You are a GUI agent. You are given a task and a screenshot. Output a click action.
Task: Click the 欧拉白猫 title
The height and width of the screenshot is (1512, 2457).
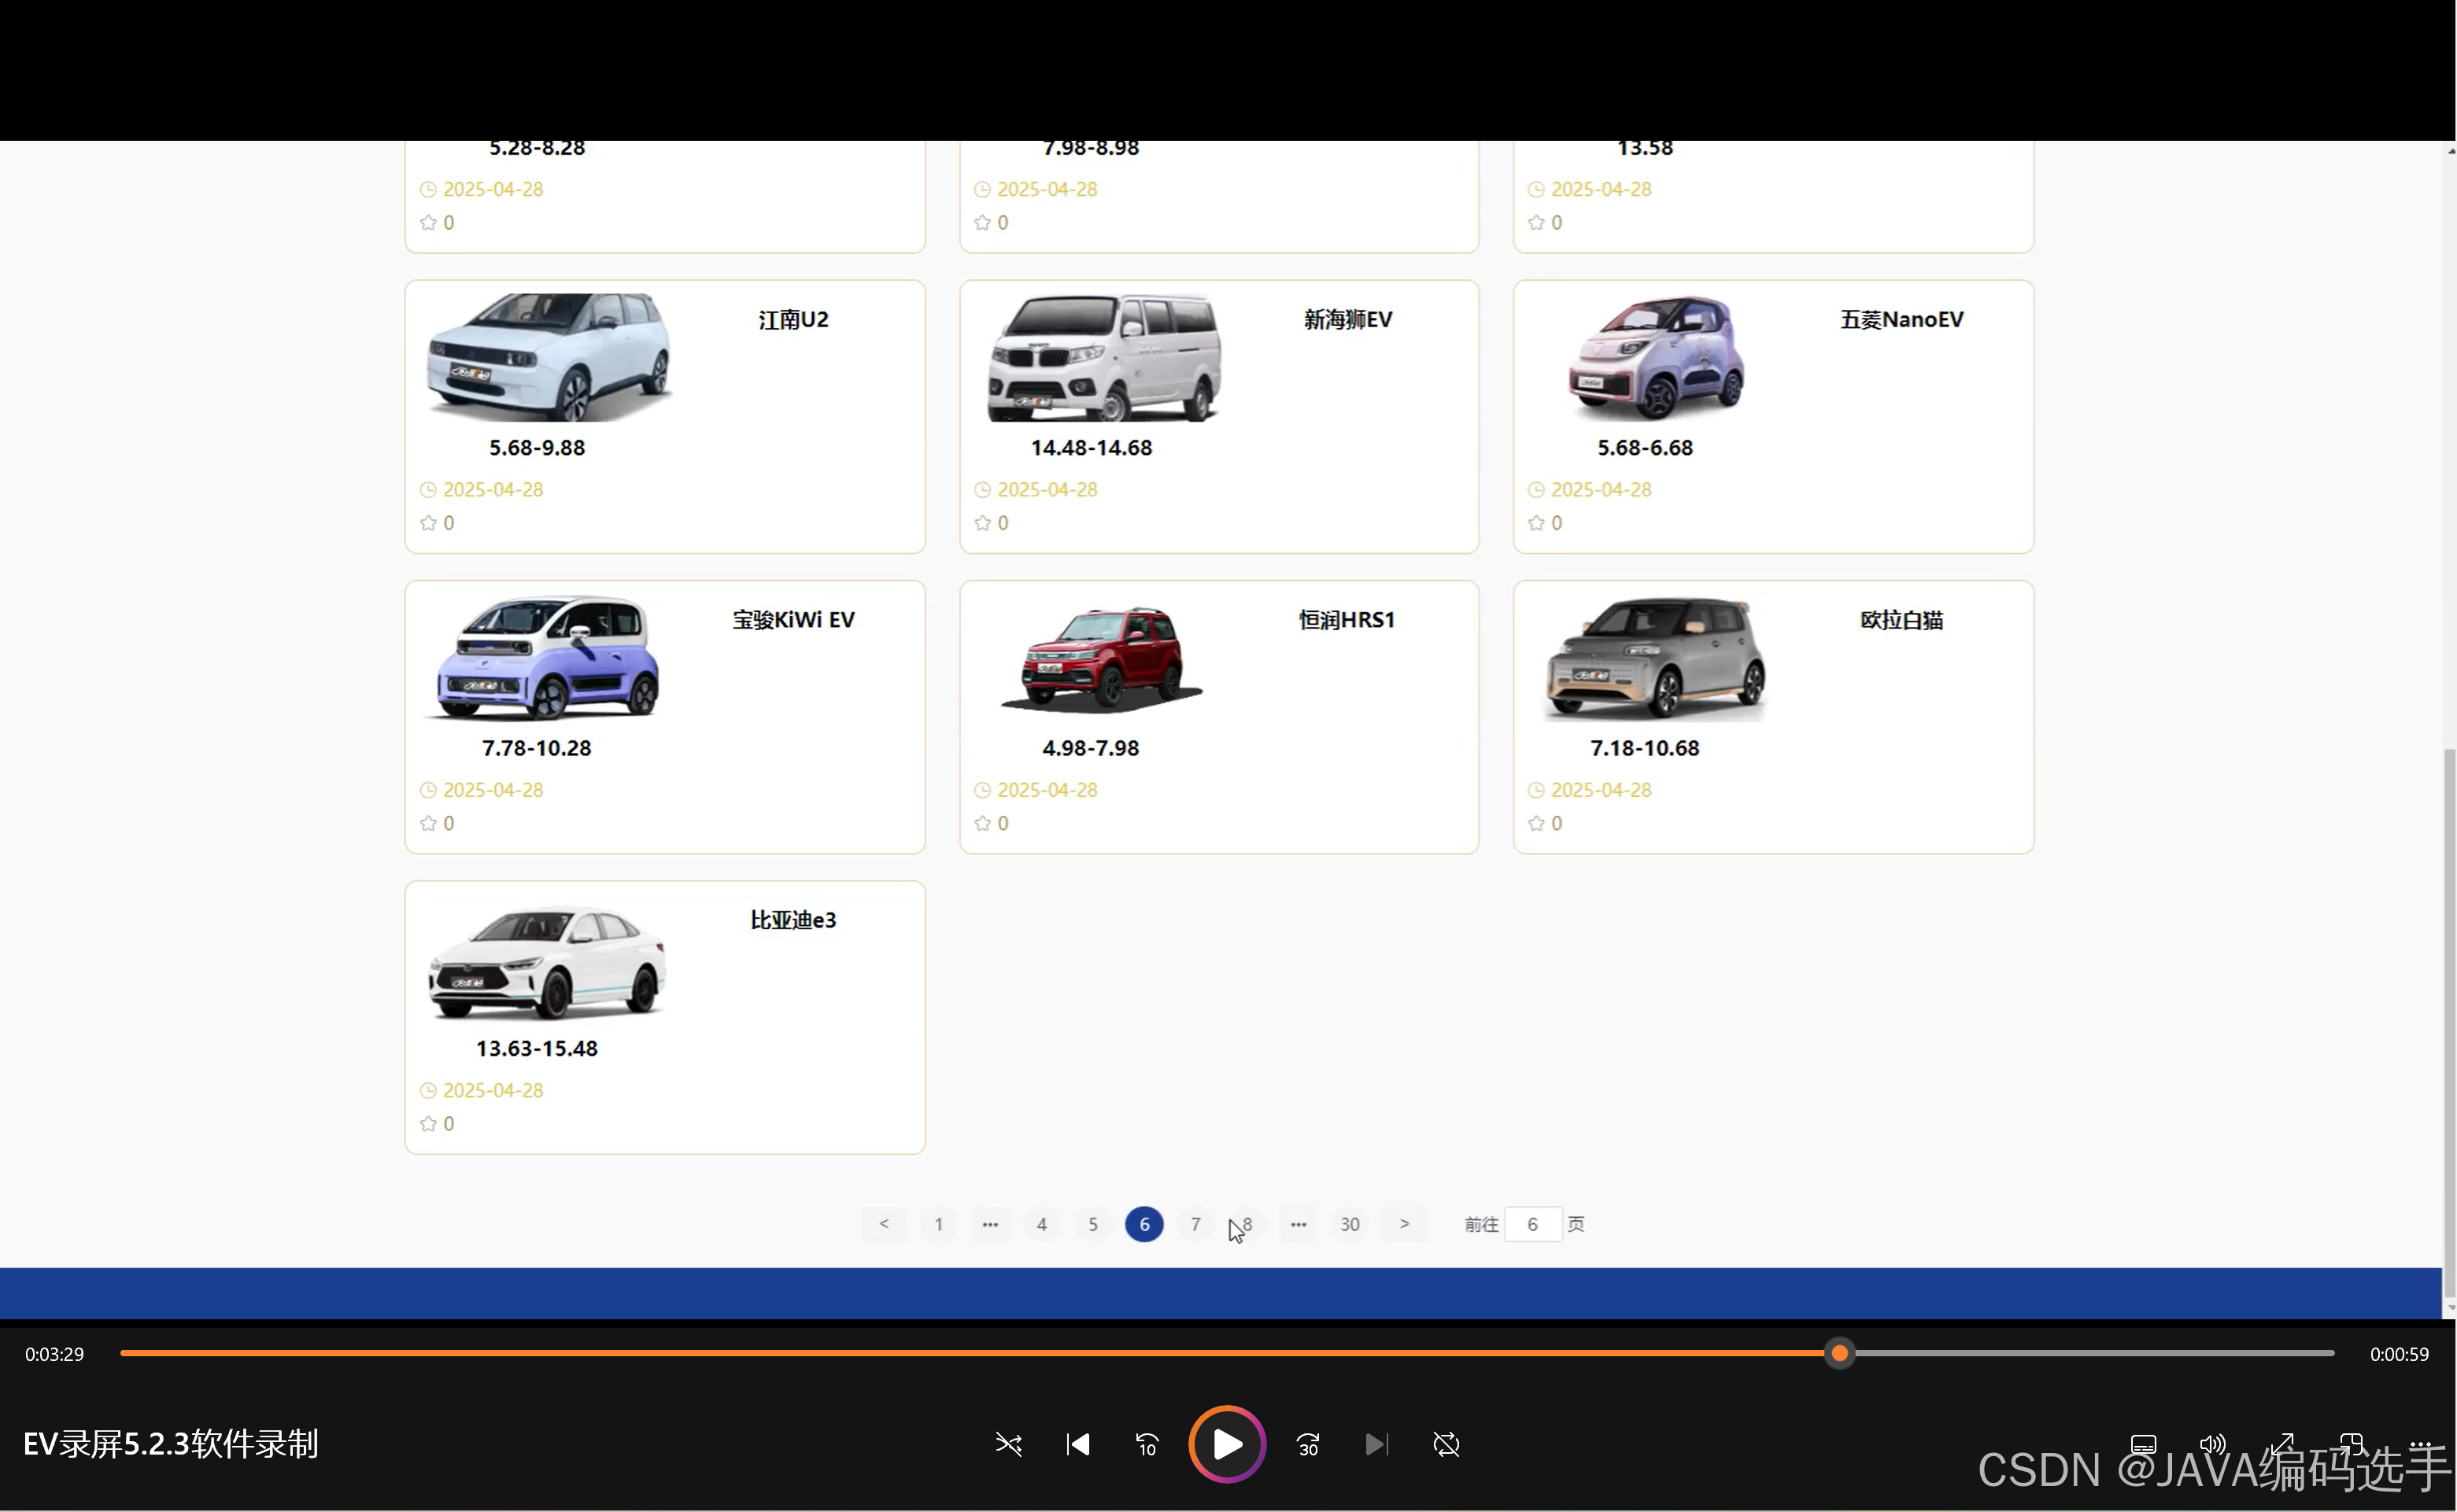[1901, 620]
